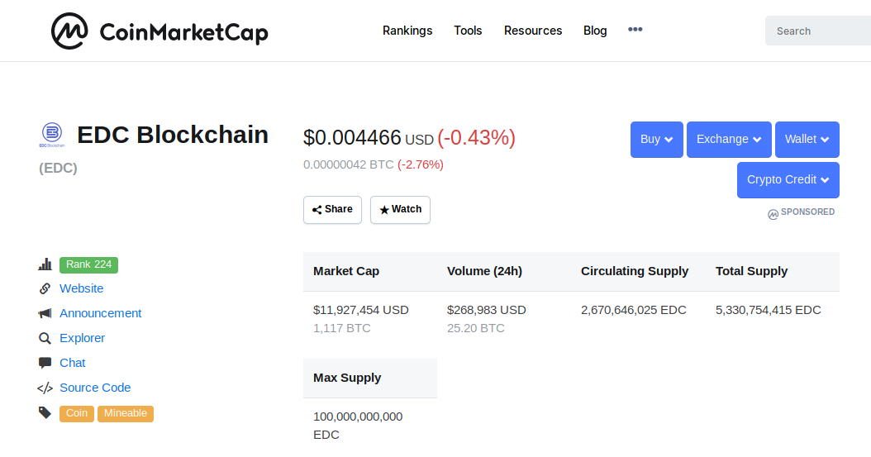The image size is (871, 457).
Task: Click the link chain icon beside Website
Action: click(x=45, y=288)
